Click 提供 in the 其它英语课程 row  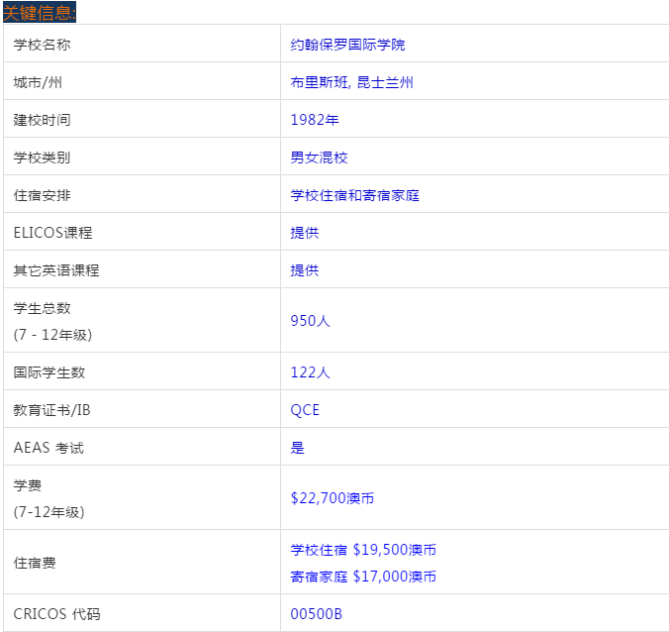tap(304, 270)
